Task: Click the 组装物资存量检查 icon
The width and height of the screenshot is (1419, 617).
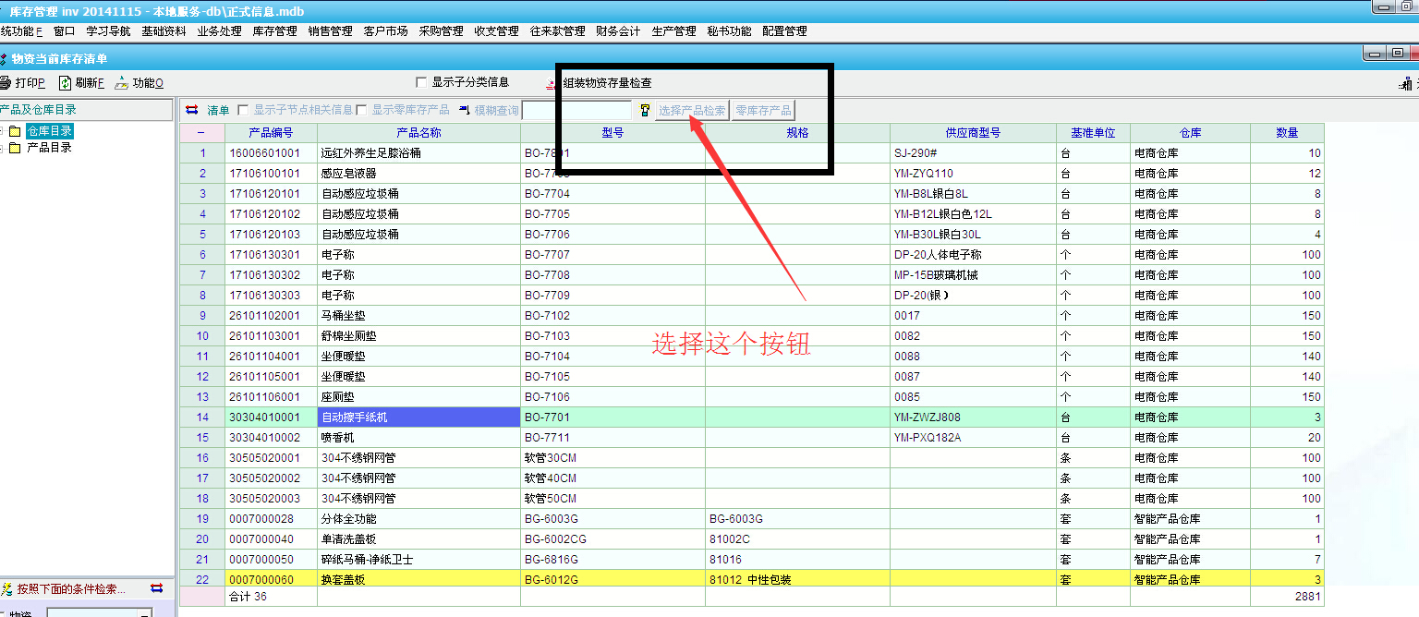Action: pos(552,84)
